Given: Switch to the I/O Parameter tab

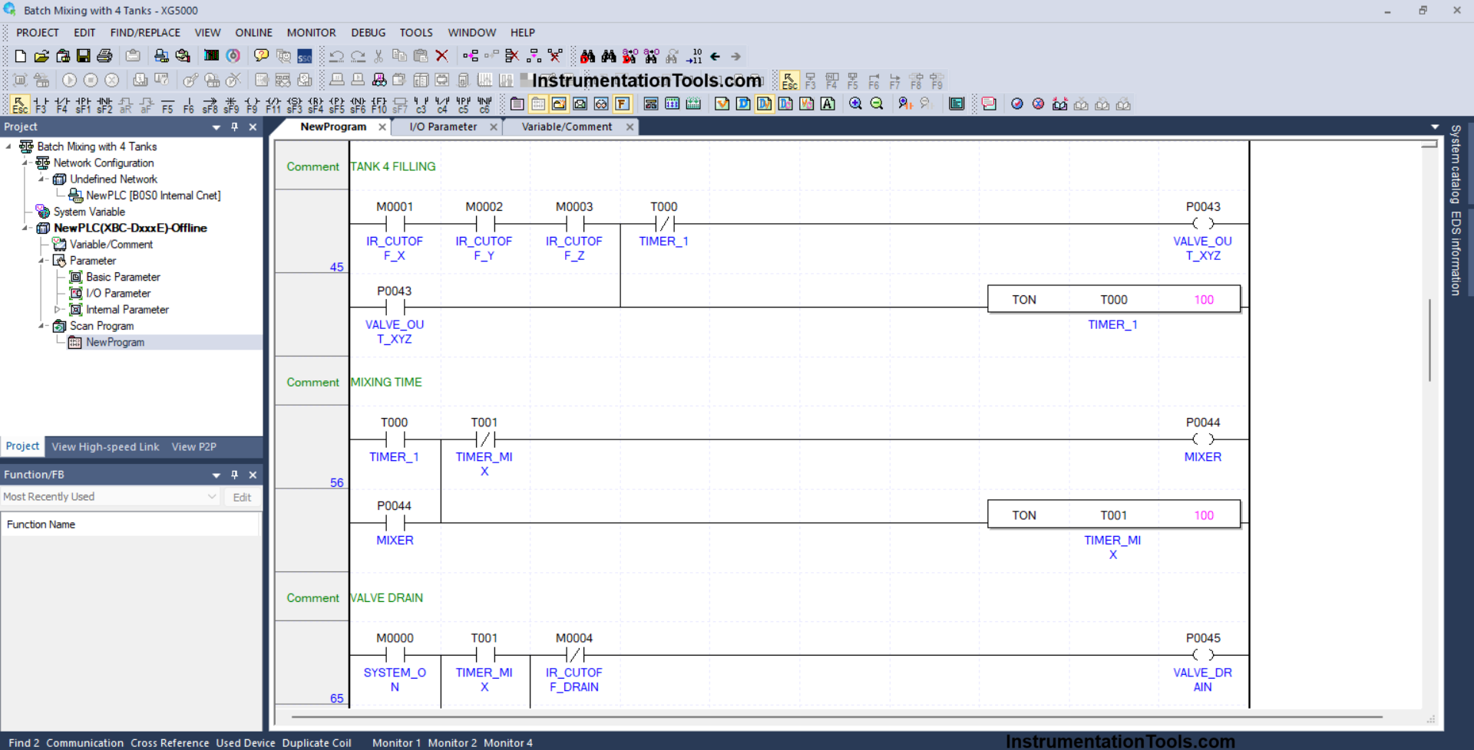Looking at the screenshot, I should [443, 127].
